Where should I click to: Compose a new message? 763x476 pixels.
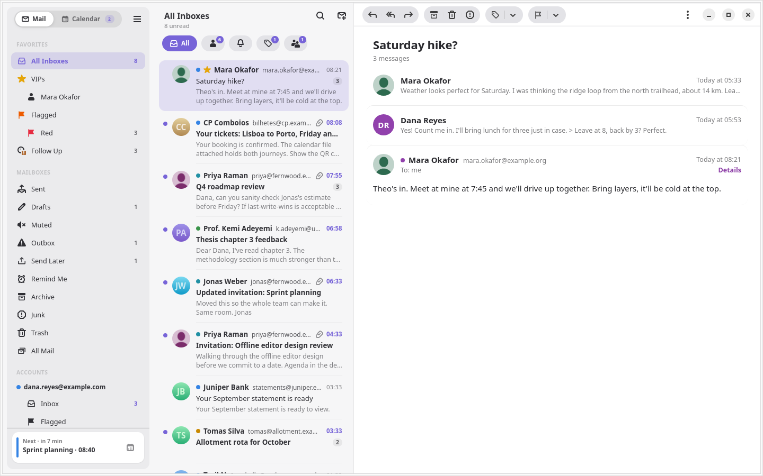(x=342, y=16)
